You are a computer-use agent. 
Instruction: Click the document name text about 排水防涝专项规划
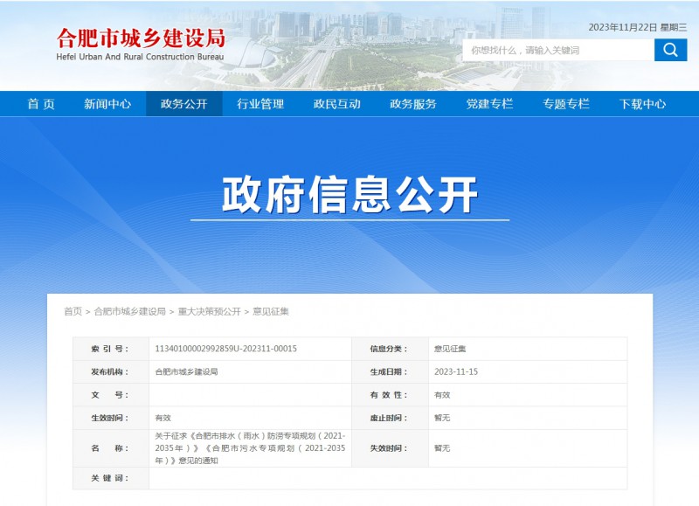coord(250,448)
